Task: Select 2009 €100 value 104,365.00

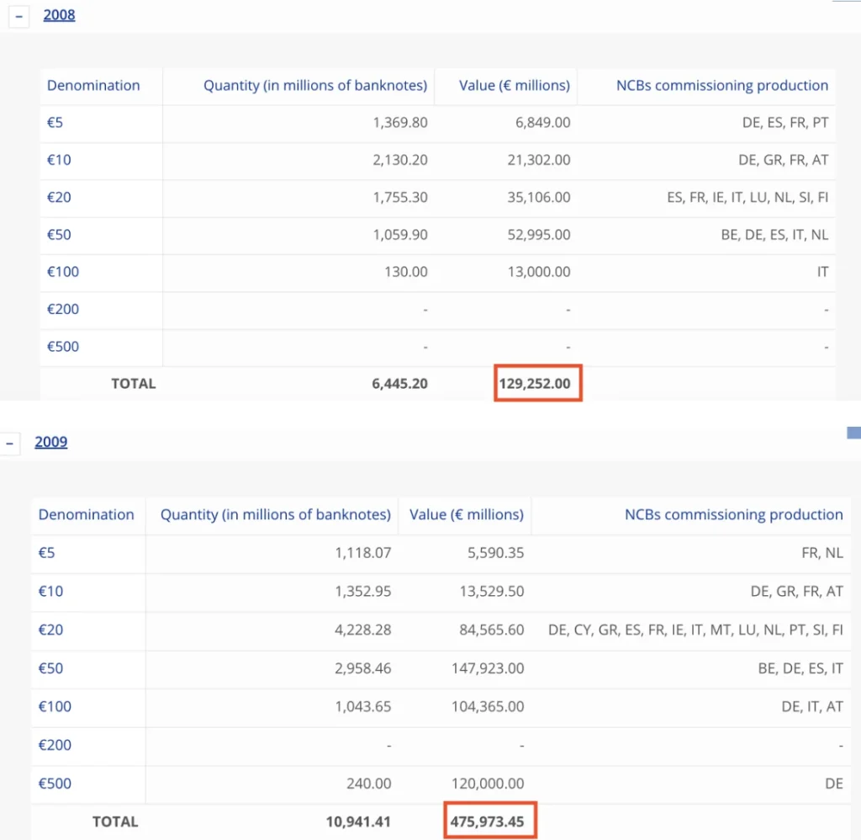Action: [x=488, y=706]
